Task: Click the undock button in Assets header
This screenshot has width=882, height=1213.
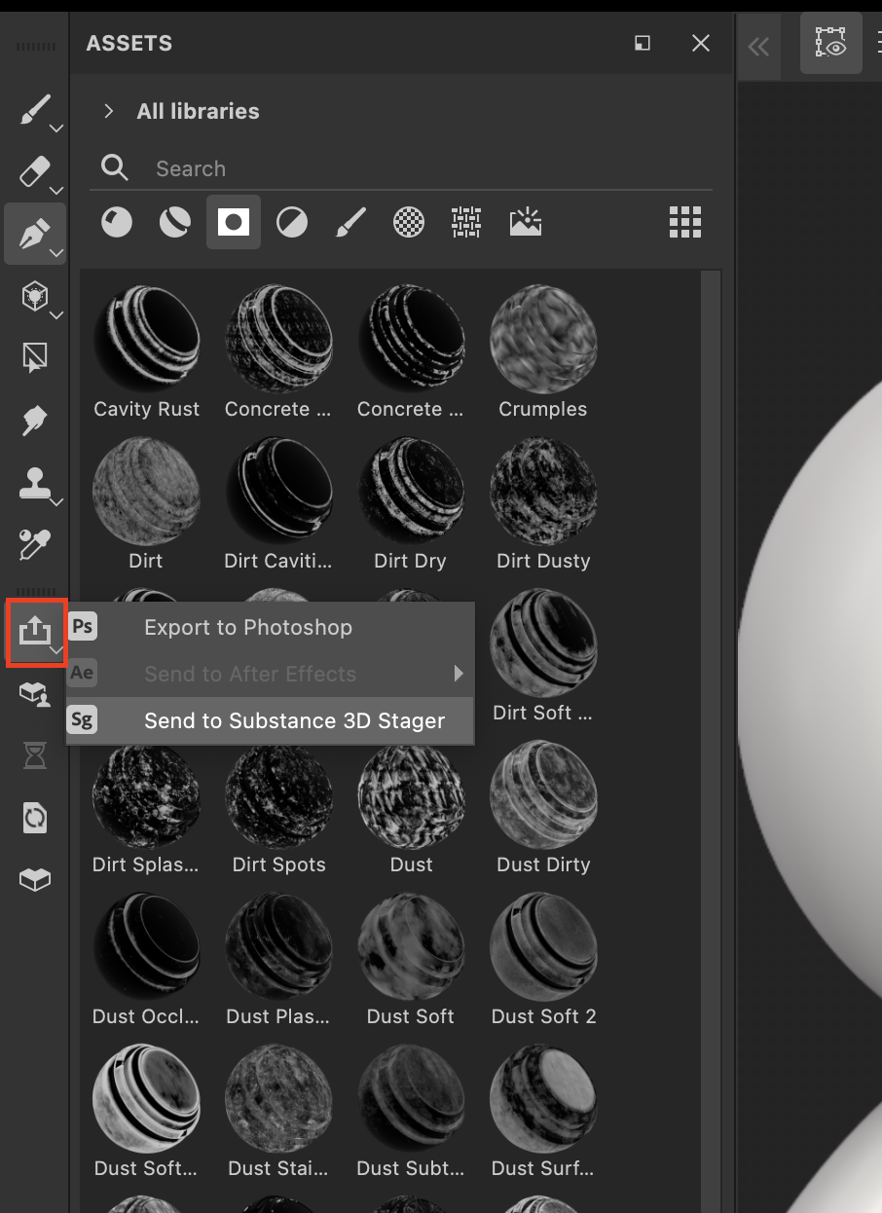Action: coord(642,43)
